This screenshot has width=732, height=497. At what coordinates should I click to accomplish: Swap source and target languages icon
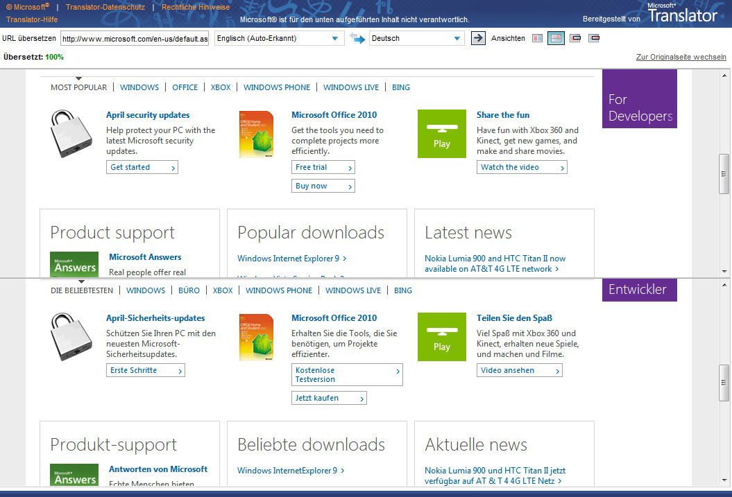tap(357, 38)
